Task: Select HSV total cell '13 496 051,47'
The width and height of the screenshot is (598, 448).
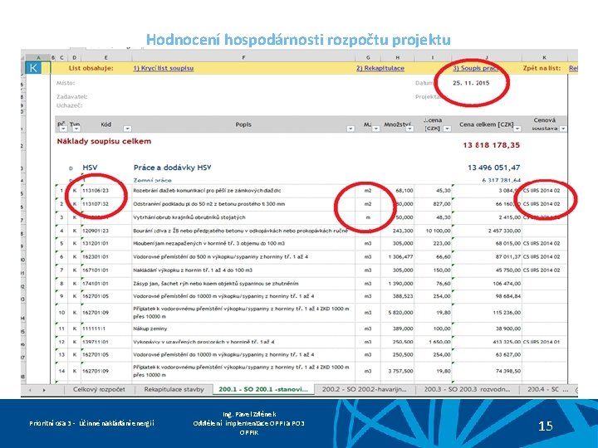Action: (x=494, y=168)
